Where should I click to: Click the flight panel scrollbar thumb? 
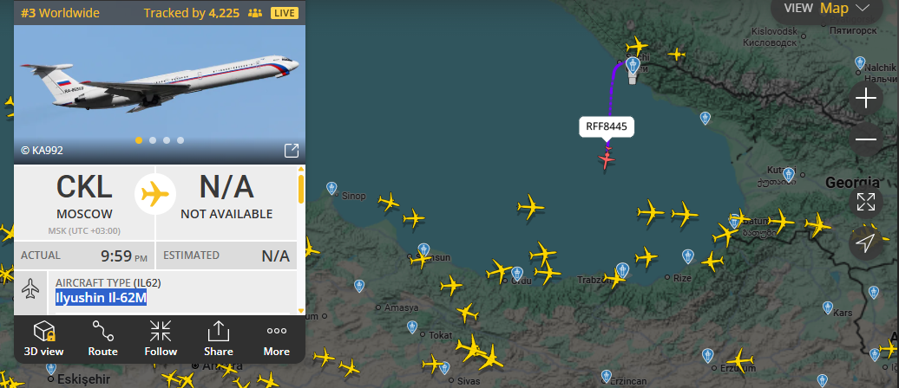(301, 190)
